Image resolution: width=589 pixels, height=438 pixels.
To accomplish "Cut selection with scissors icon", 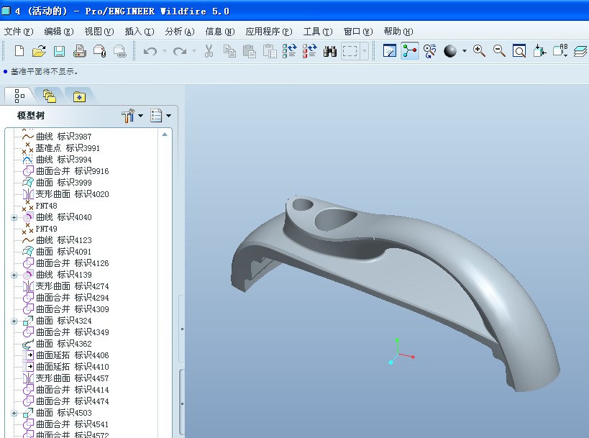I will click(x=209, y=51).
